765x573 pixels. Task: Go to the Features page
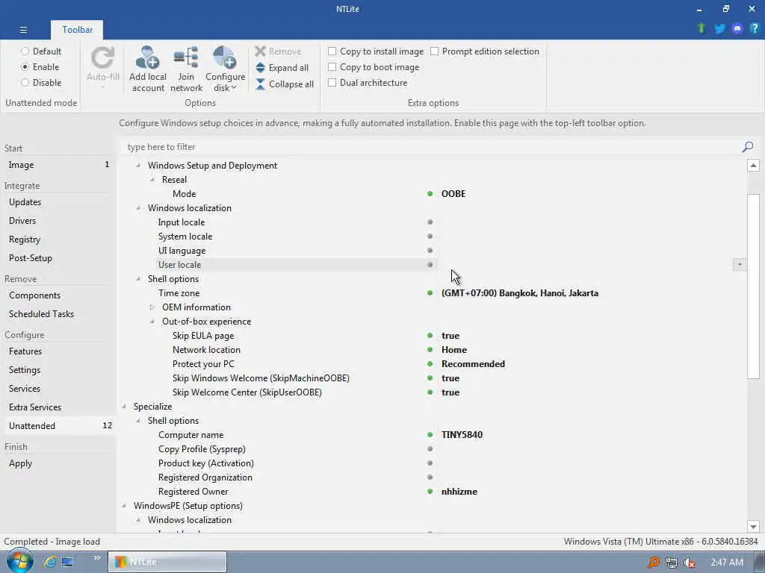click(58, 351)
